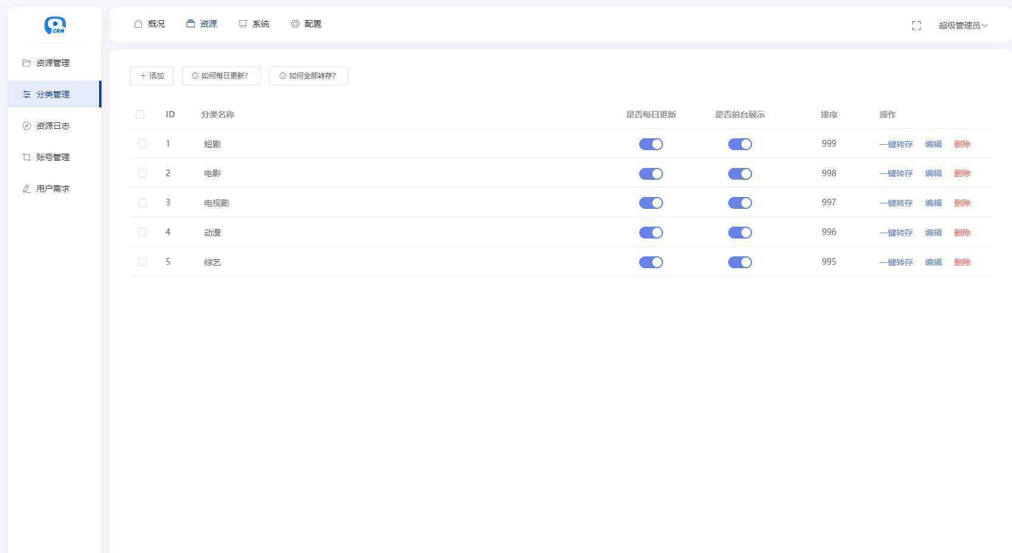Click the 配置 gear icon

point(295,24)
